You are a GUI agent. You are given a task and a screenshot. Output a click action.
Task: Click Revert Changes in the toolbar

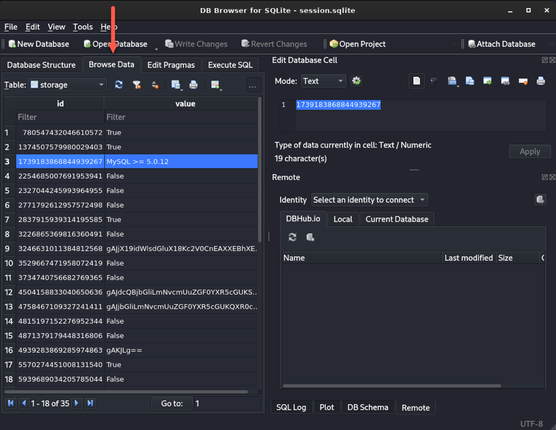(x=274, y=44)
